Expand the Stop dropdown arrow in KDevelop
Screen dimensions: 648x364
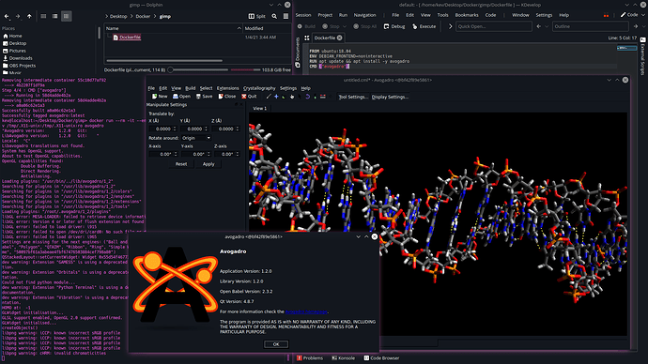coord(345,26)
